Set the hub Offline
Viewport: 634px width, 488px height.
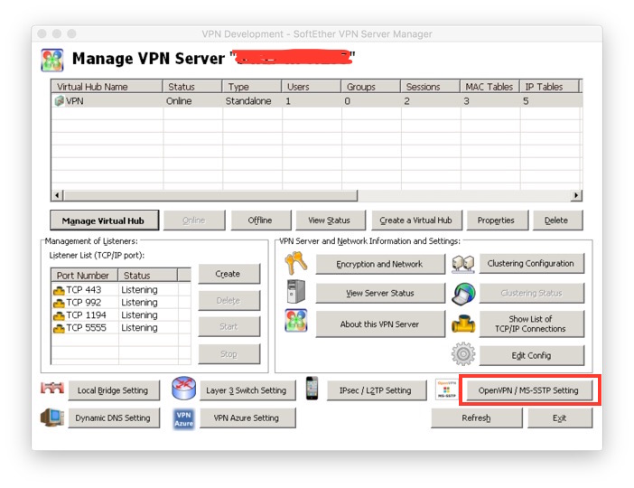point(260,221)
